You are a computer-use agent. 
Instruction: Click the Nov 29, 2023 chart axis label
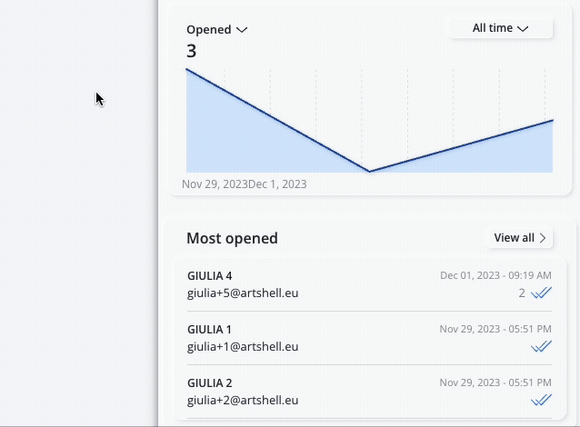tap(215, 184)
